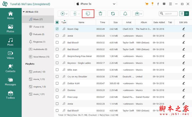Sort by the Type column header
Image resolution: width=192 pixels, height=117 pixels.
click(64, 22)
